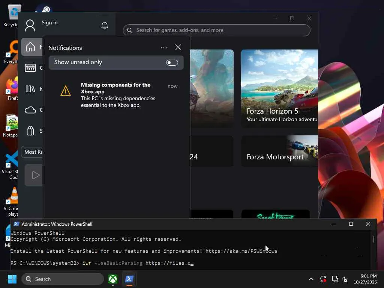This screenshot has height=288, width=384.
Task: Open the clock showing 6:01 PM
Action: 365,279
